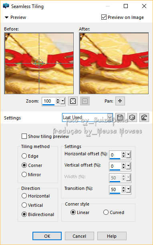This screenshot has height=245, width=153.
Task: Open the Transition percent slider dropdown
Action: tap(129, 189)
